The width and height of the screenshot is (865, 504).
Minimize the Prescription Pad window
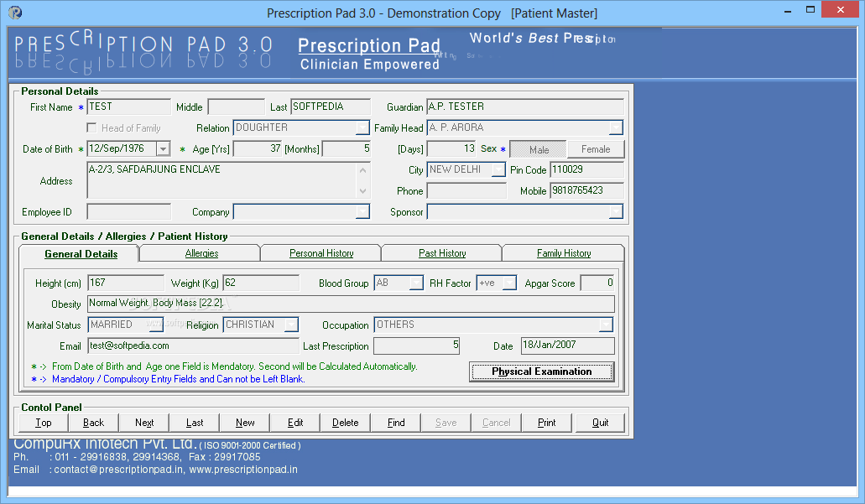click(788, 10)
